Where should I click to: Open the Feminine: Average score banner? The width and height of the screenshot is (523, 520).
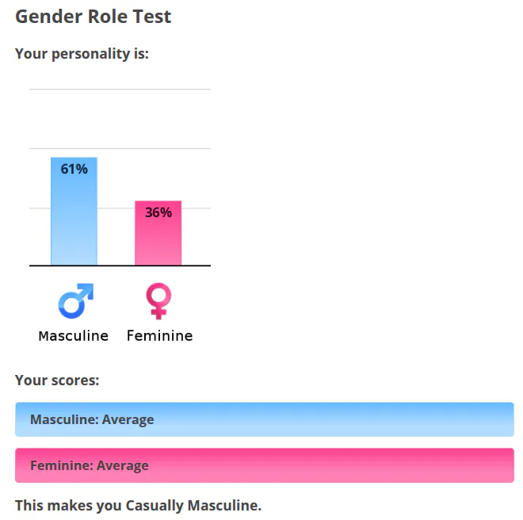click(265, 465)
